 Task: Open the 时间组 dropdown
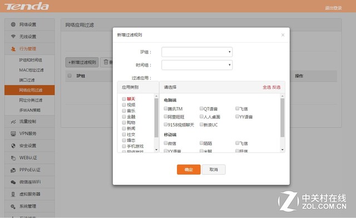(197, 65)
